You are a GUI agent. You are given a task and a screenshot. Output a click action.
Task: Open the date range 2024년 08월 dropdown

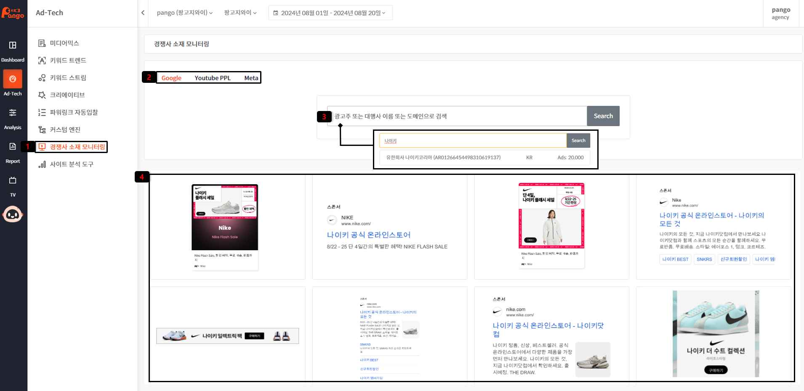point(330,13)
